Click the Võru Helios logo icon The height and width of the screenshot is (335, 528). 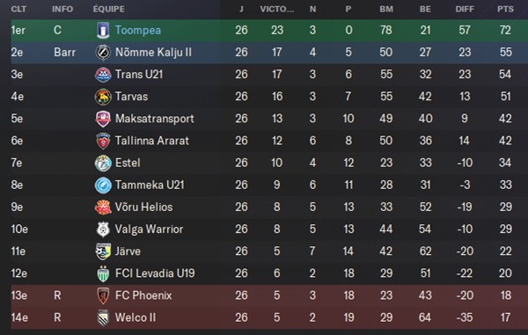click(x=103, y=208)
